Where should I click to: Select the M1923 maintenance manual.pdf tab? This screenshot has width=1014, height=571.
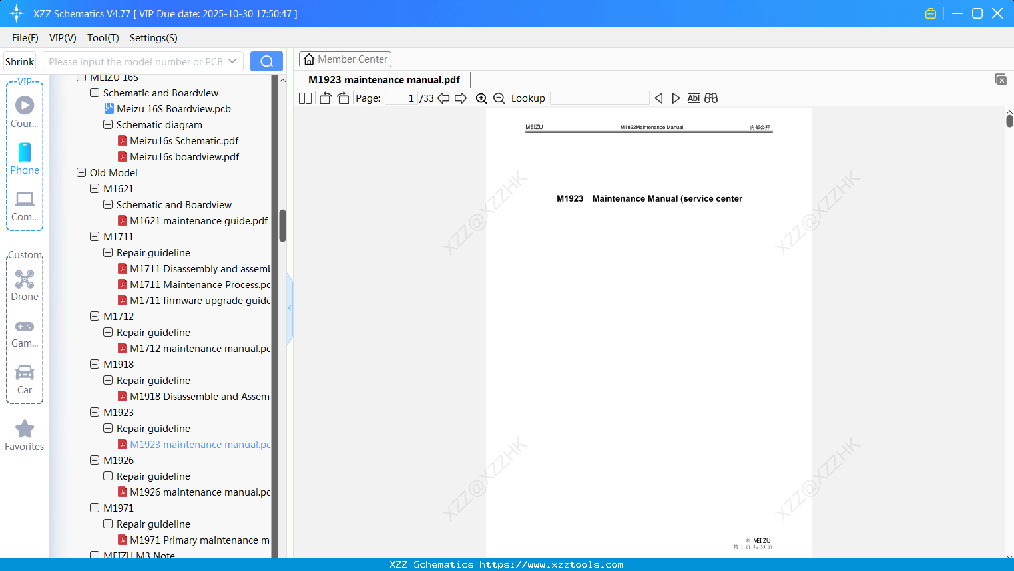tap(384, 80)
